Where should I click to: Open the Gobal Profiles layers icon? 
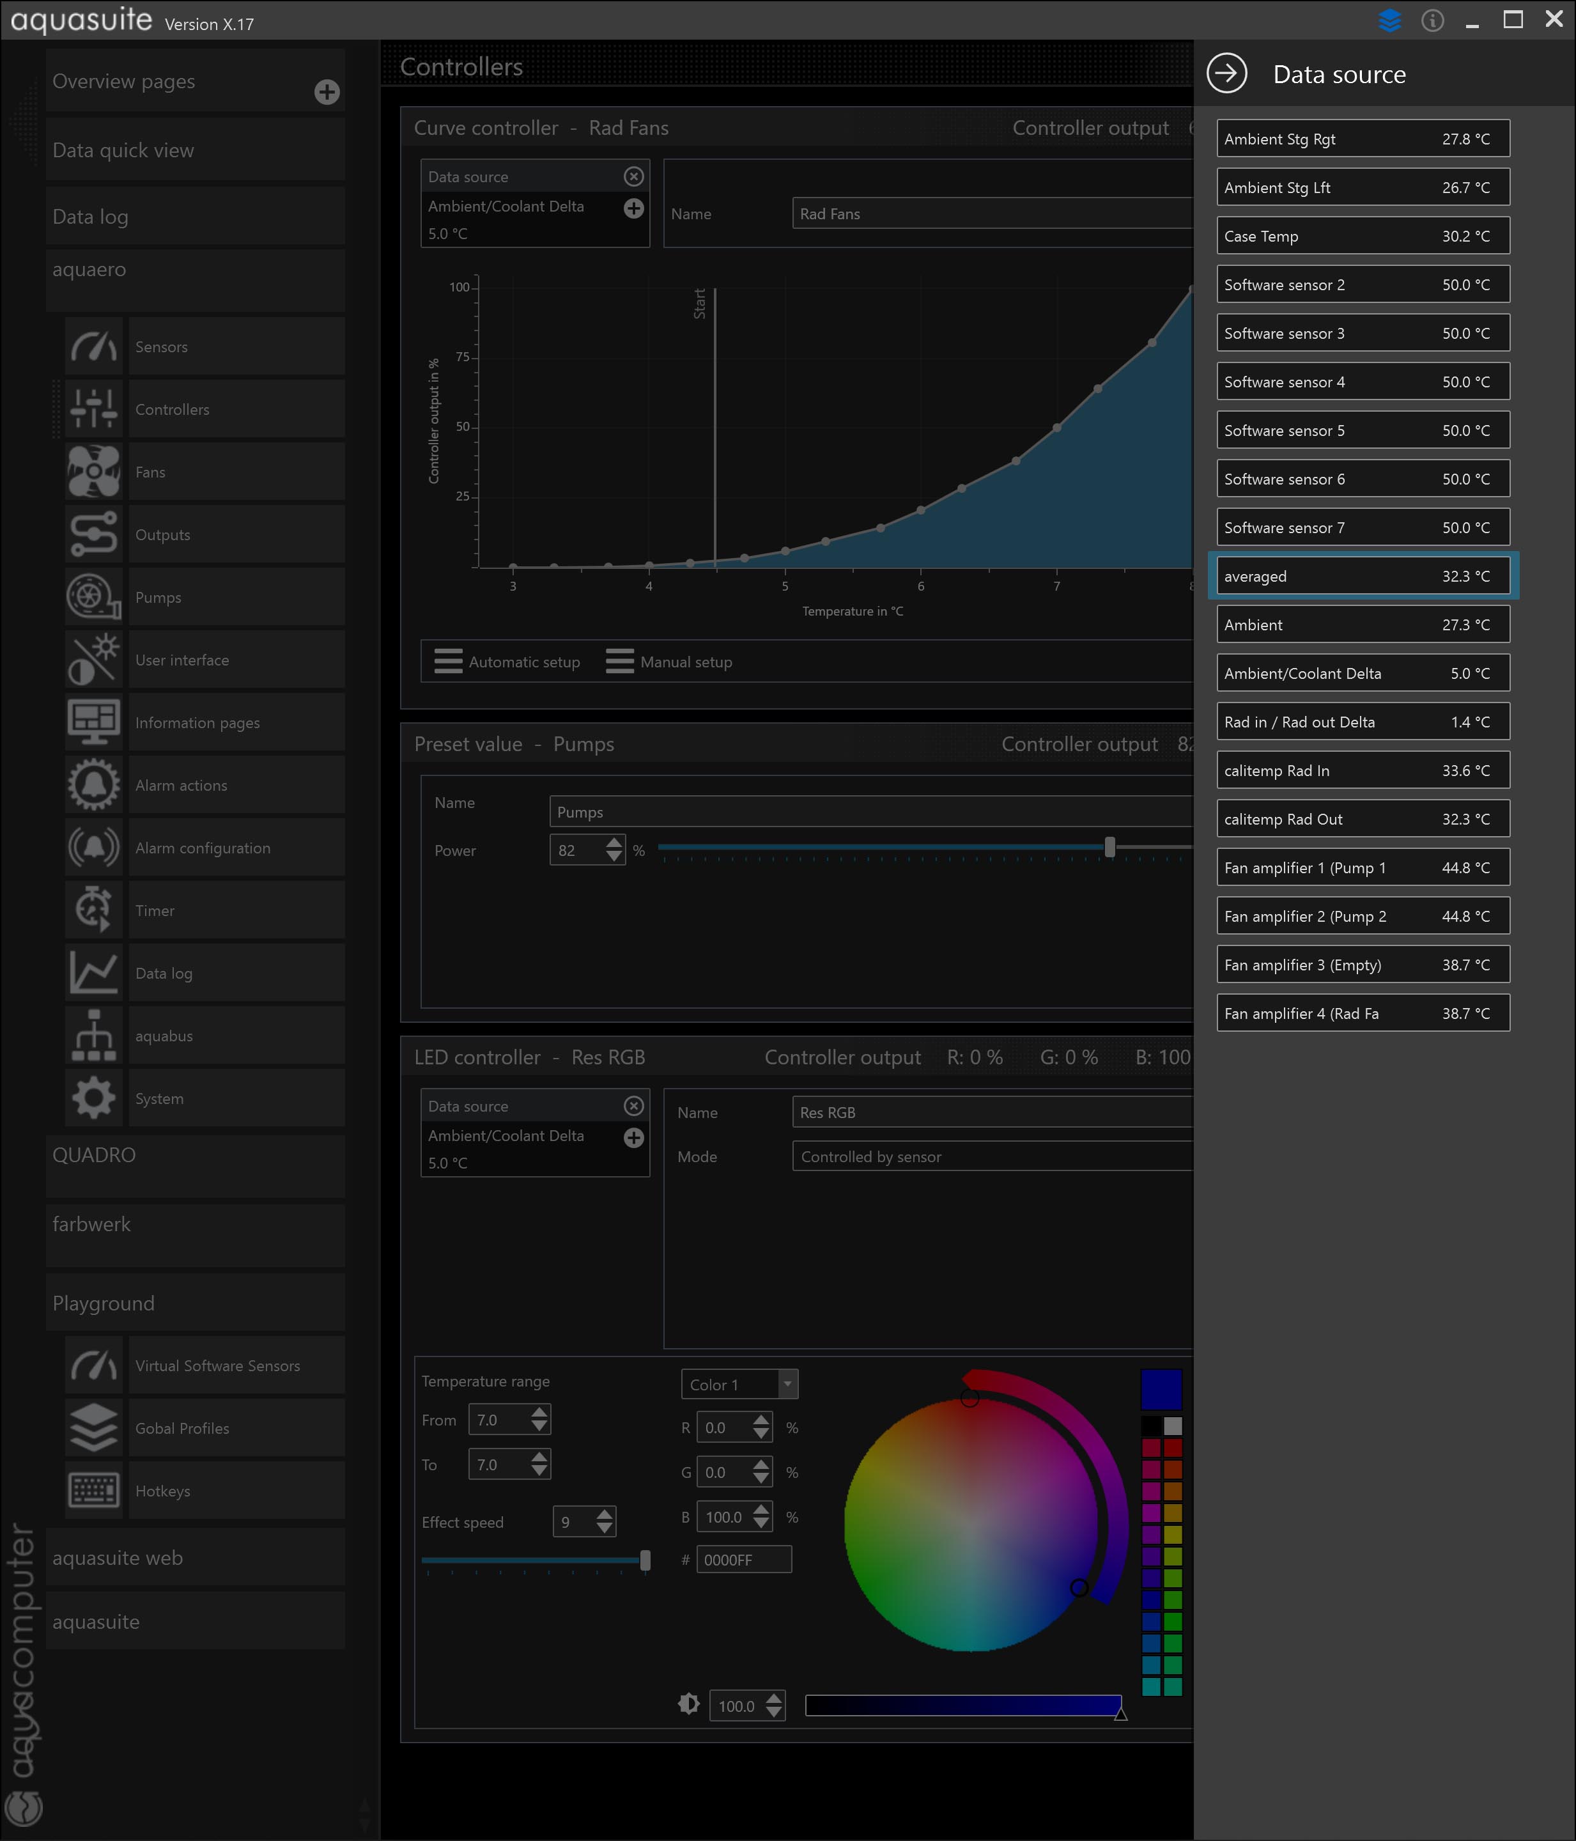tap(93, 1428)
